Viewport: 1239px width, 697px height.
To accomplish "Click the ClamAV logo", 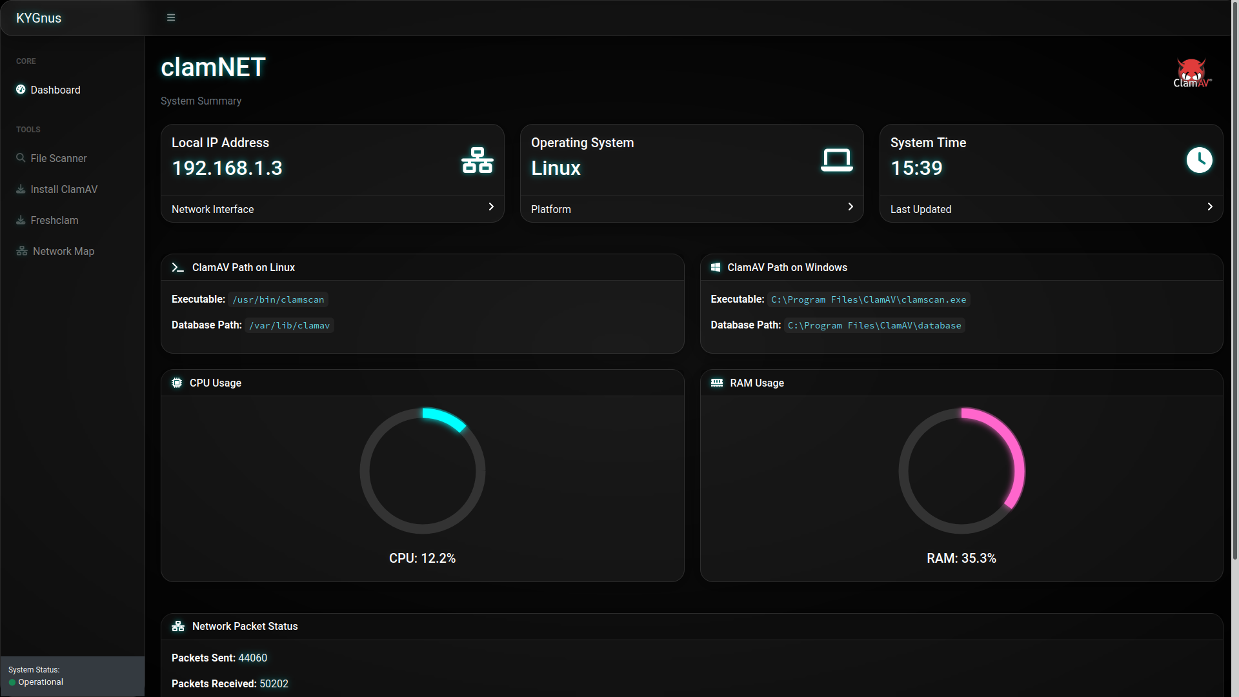I will pos(1192,73).
